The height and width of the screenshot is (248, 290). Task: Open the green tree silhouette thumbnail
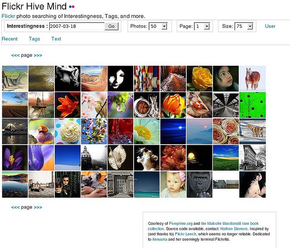(252, 105)
